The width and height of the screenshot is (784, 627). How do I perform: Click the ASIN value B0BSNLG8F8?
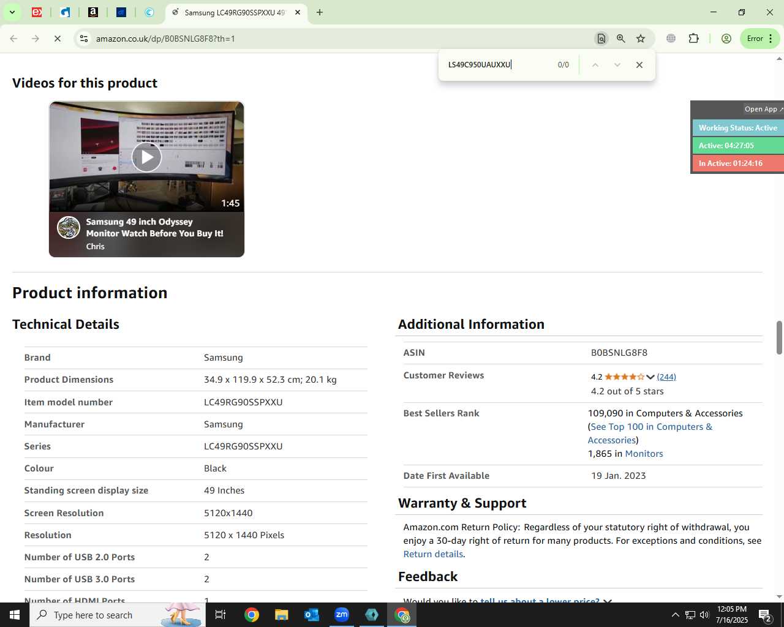619,353
